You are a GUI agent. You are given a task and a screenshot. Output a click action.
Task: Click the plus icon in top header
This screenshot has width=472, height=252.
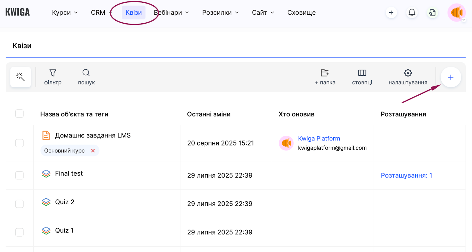pyautogui.click(x=391, y=13)
